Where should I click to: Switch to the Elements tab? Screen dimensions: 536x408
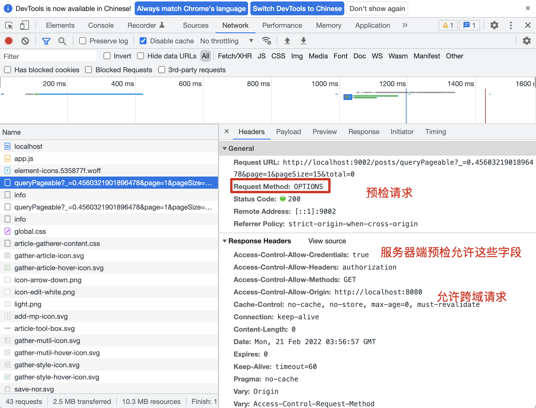coord(60,25)
